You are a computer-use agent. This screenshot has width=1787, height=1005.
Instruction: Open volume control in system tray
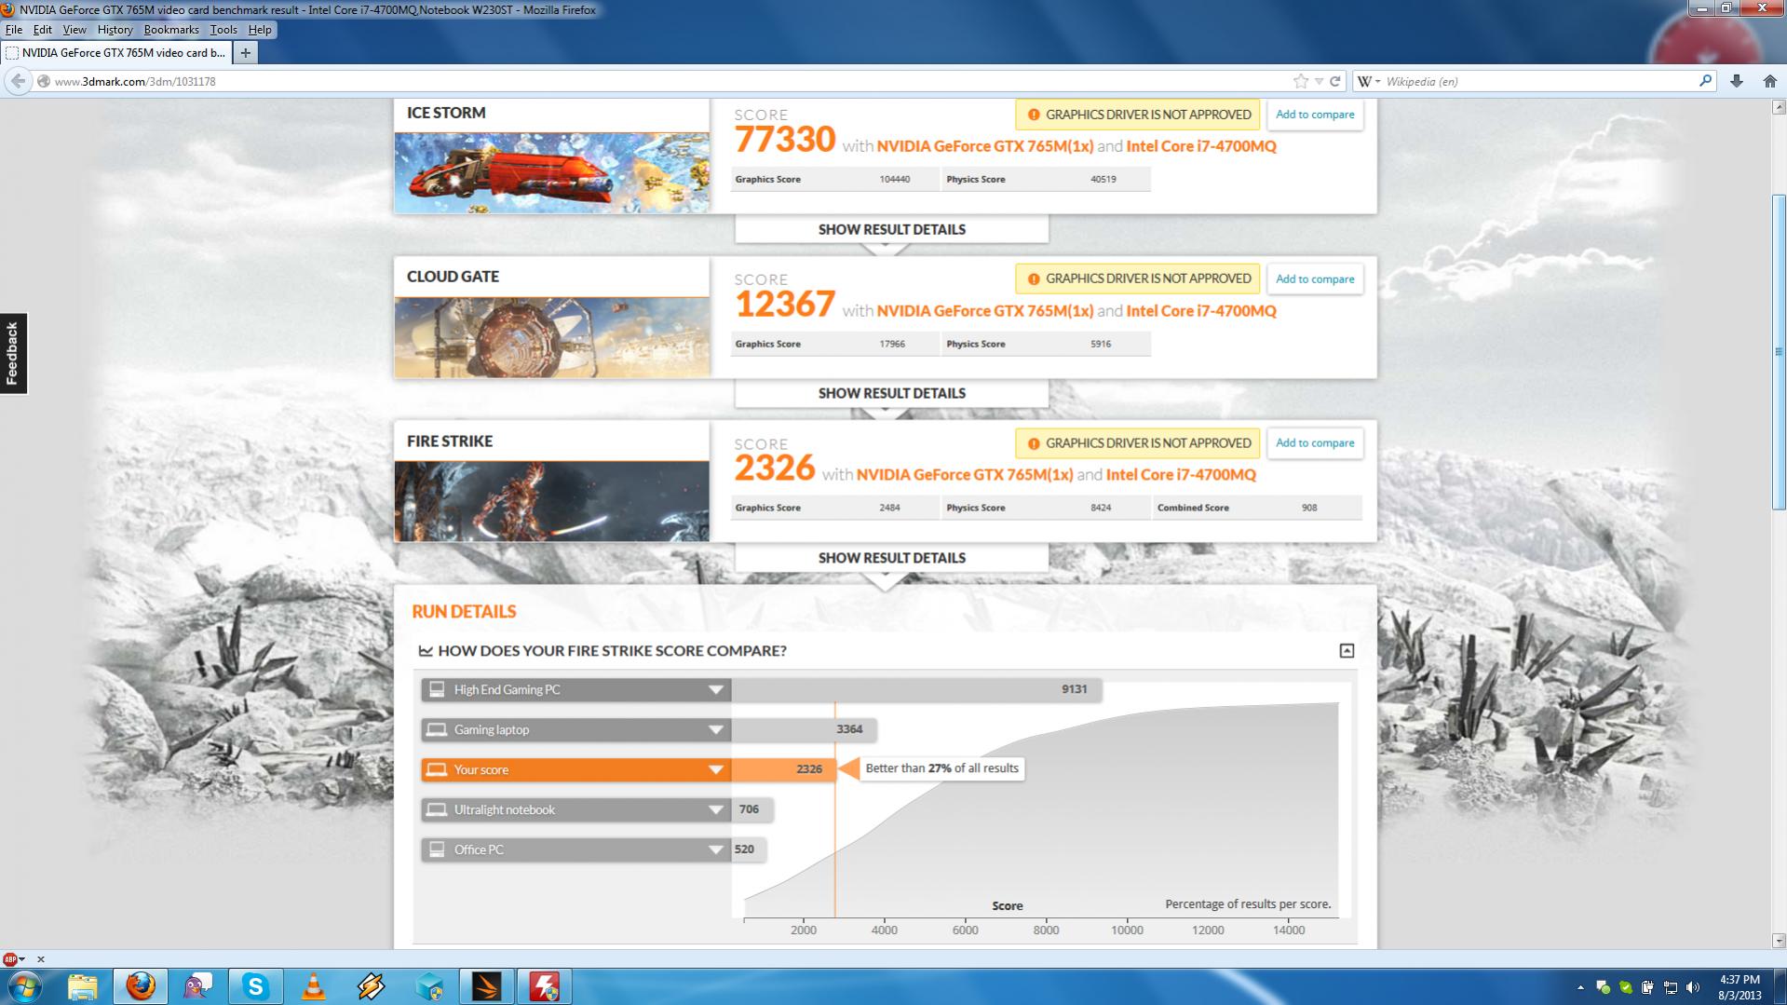[x=1693, y=987]
